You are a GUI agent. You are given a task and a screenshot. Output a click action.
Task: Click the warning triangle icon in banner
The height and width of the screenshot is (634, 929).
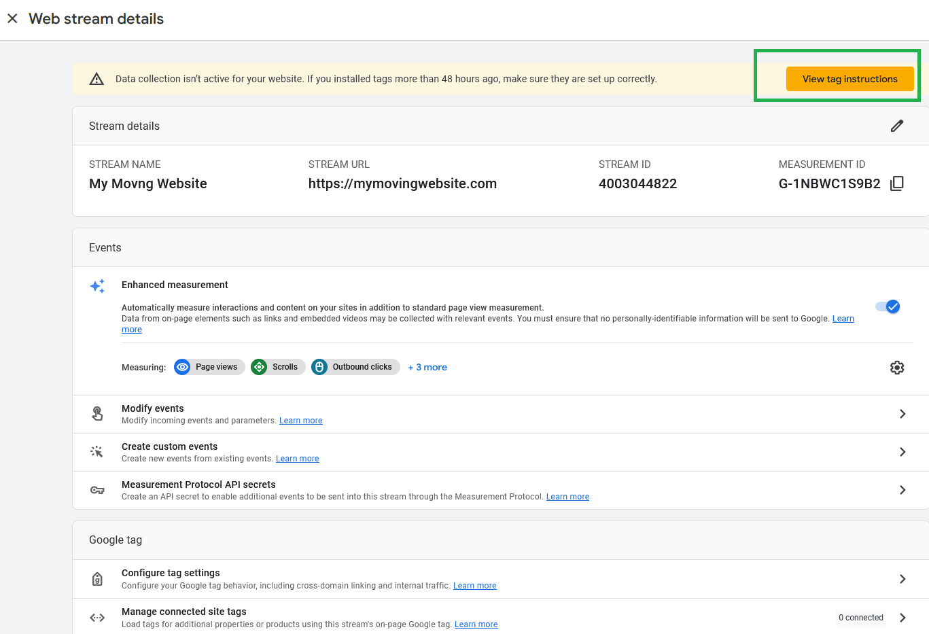coord(97,79)
